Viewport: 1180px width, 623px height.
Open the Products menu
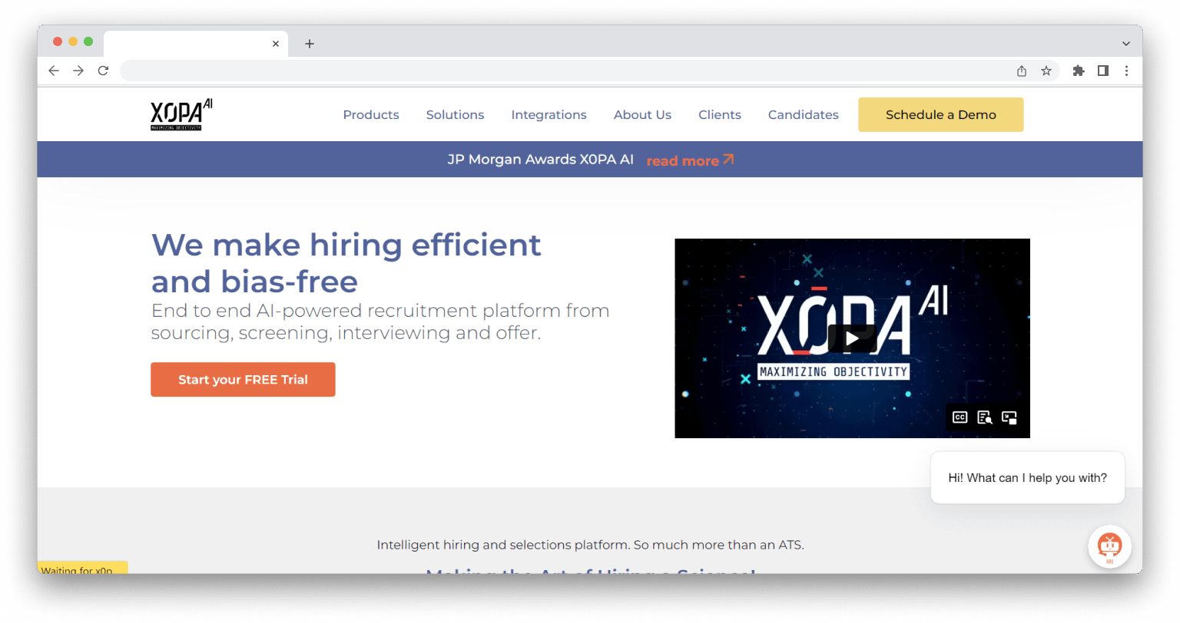click(x=370, y=115)
